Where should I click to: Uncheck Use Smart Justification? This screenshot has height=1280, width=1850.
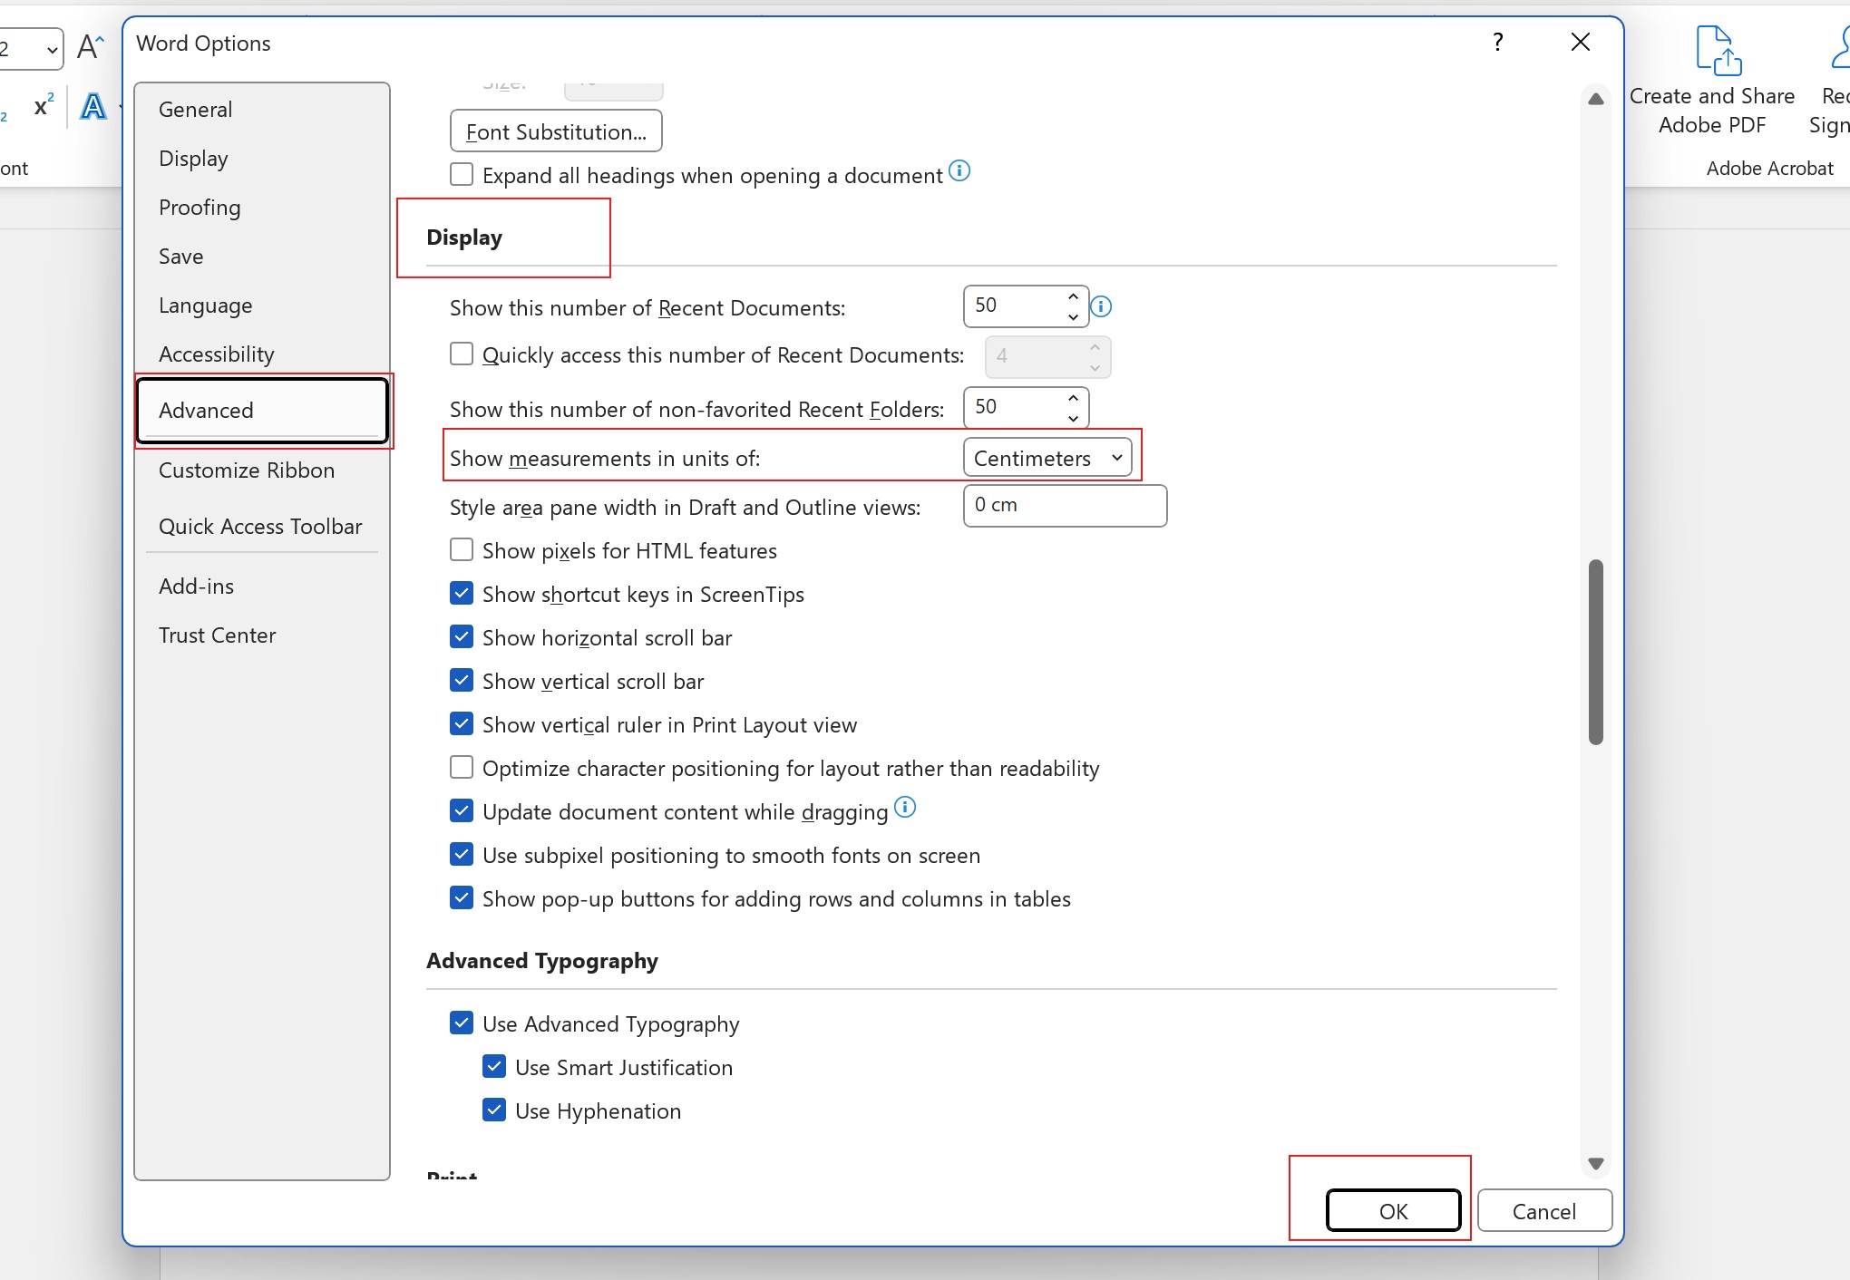494,1066
